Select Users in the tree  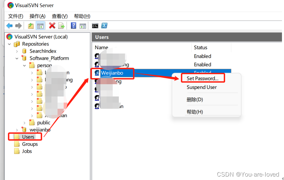pos(28,137)
